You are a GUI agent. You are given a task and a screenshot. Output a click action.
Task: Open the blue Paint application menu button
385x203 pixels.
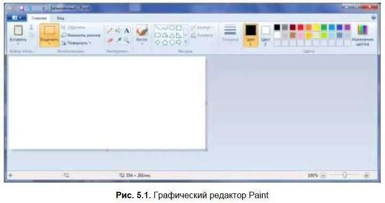pos(17,18)
